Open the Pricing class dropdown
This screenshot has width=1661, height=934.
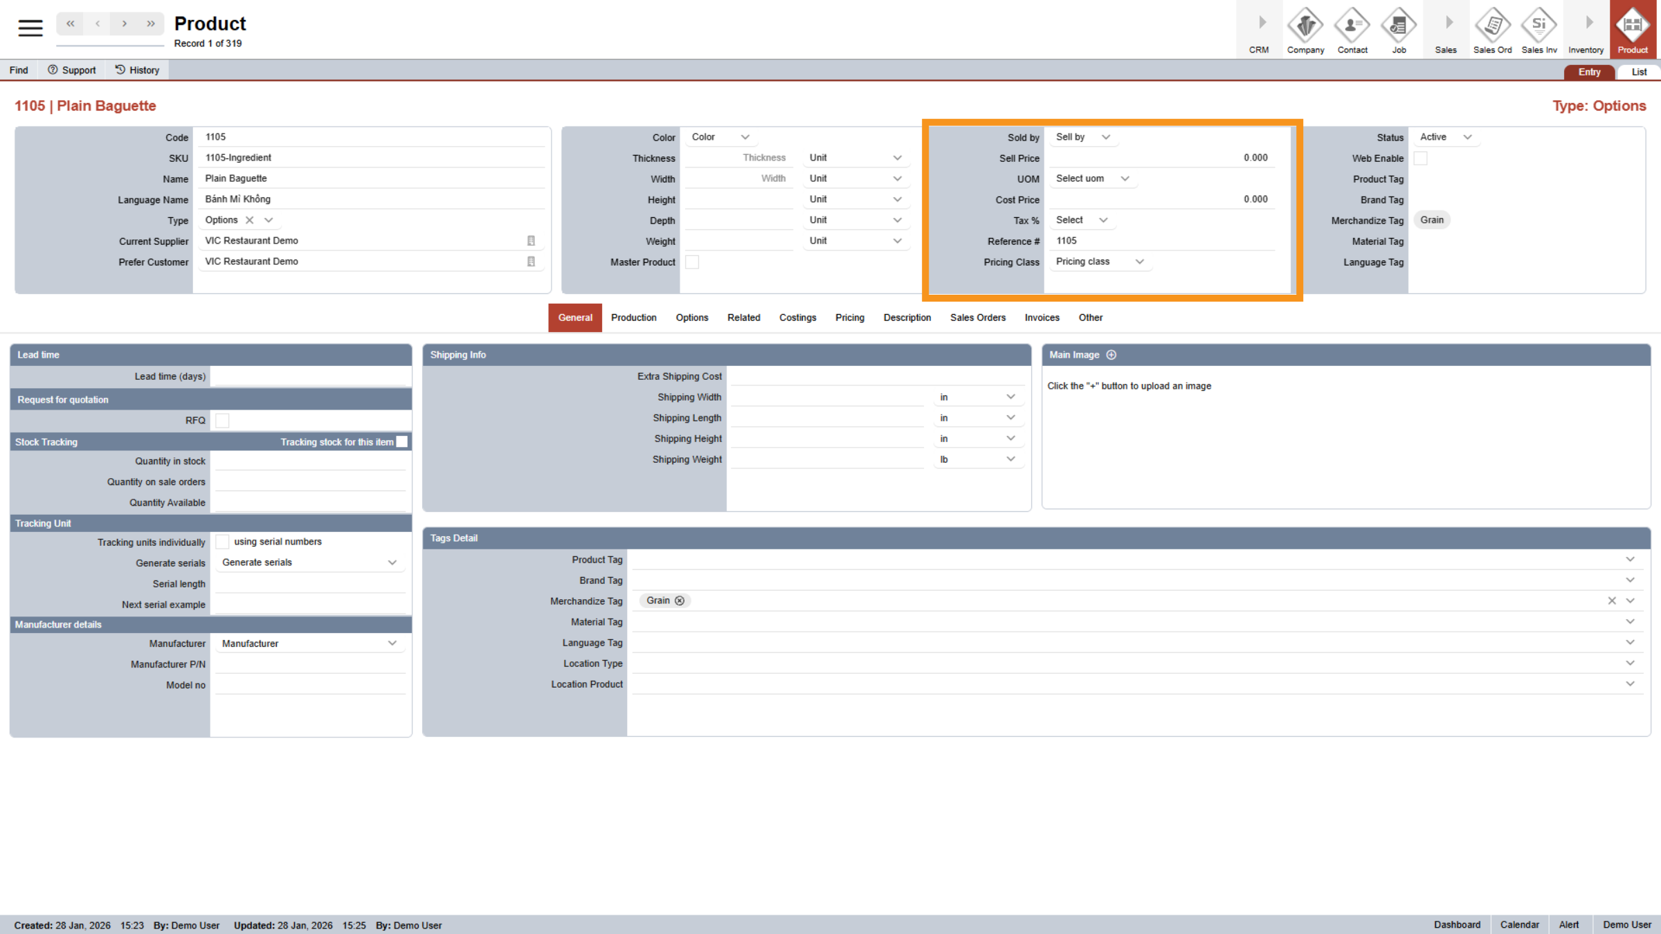tap(1099, 262)
